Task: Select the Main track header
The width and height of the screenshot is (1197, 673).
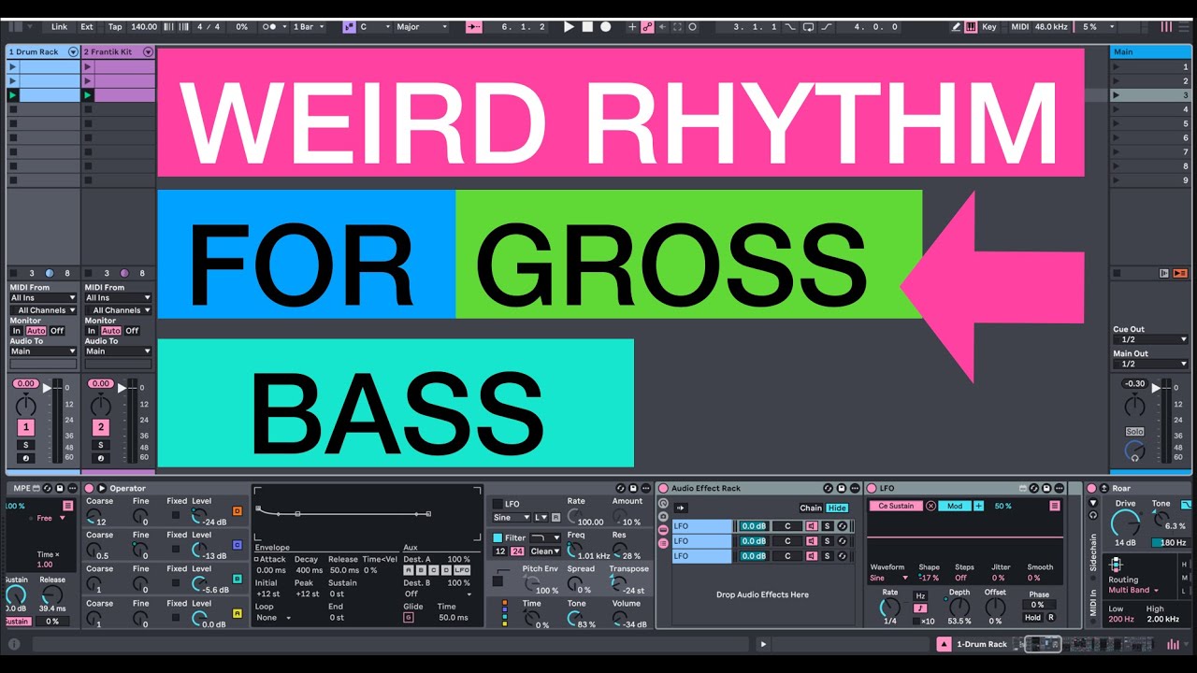Action: click(x=1150, y=52)
